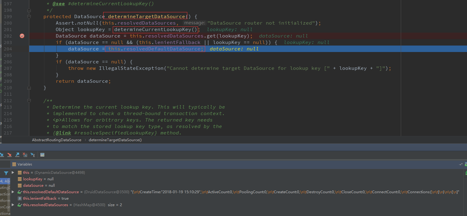Click the determineCurrentLookupKey() call on line 201
467x216 pixels.
coord(156,30)
